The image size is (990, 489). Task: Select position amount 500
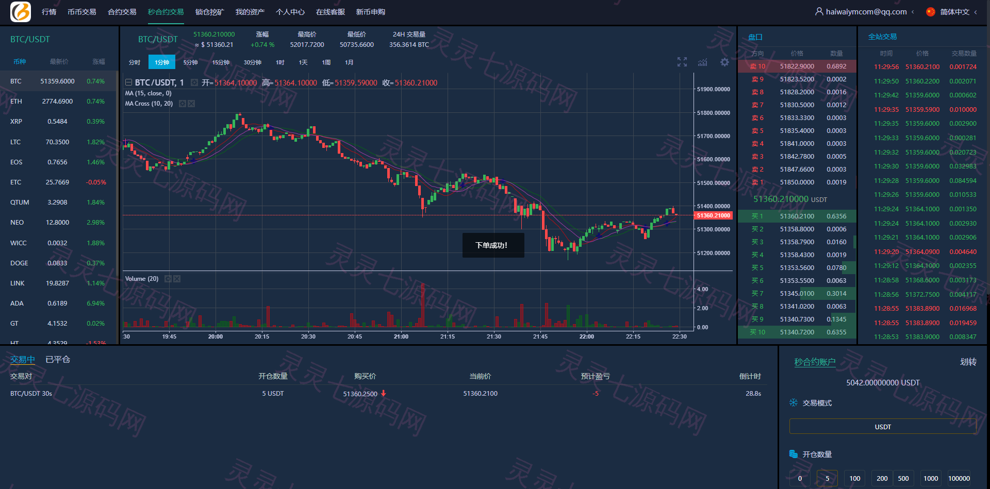[x=903, y=478]
